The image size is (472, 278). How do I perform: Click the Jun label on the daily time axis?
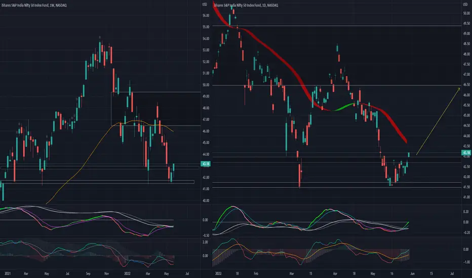[x=412, y=273]
